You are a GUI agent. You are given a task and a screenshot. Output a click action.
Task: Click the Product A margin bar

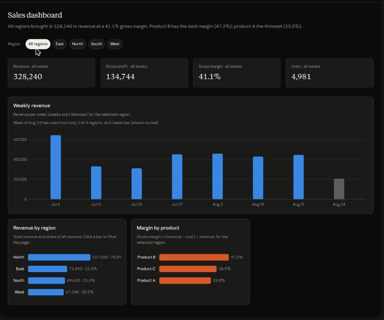point(185,280)
